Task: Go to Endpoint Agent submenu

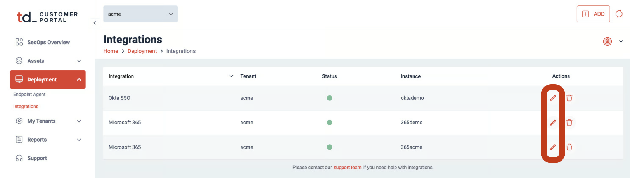Action: pyautogui.click(x=29, y=94)
